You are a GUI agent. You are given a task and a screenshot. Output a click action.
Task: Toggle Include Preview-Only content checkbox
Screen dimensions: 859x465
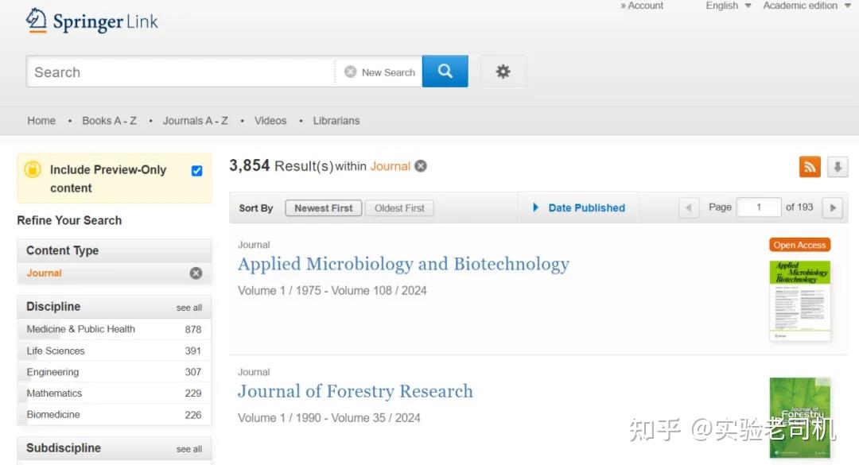[x=197, y=170]
